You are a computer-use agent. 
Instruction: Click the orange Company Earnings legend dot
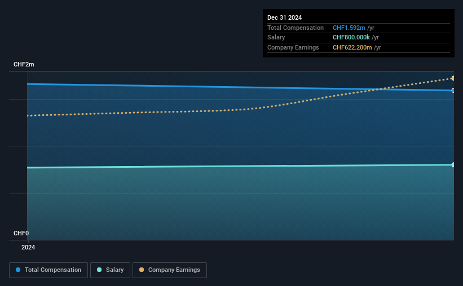tap(142, 270)
